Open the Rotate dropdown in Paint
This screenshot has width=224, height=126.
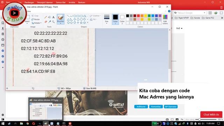click(36, 23)
